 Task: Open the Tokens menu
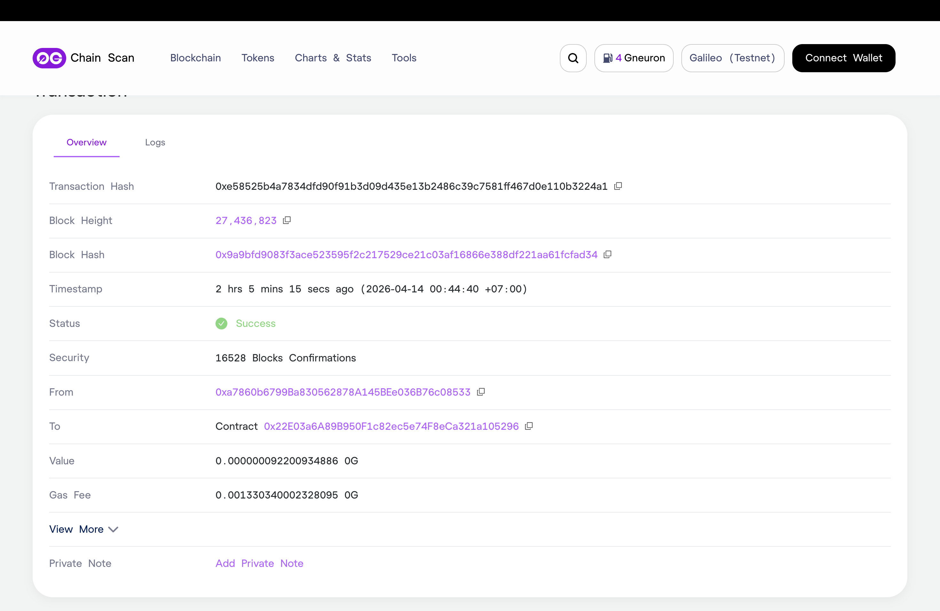click(257, 58)
